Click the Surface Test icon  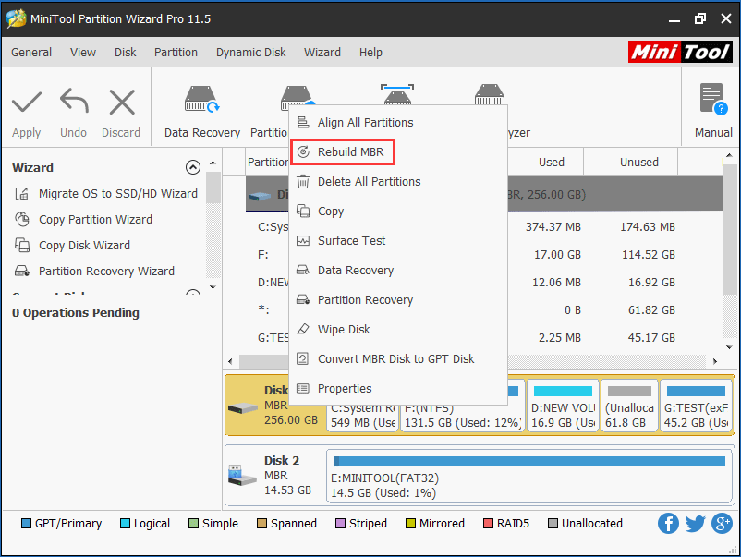(x=303, y=241)
